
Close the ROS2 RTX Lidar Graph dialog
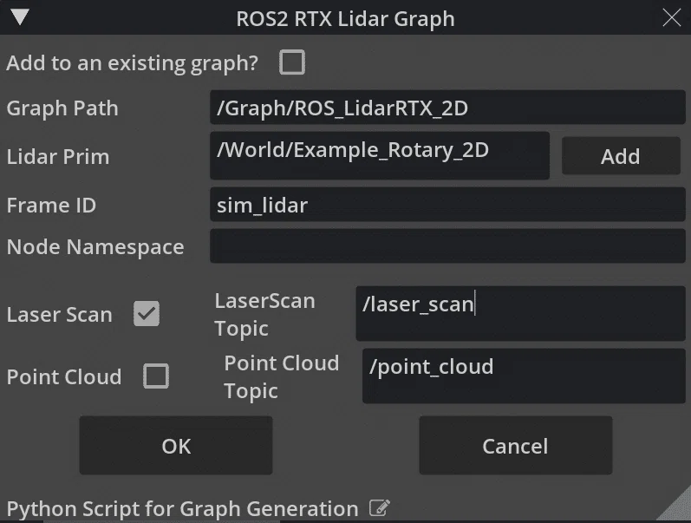point(672,17)
